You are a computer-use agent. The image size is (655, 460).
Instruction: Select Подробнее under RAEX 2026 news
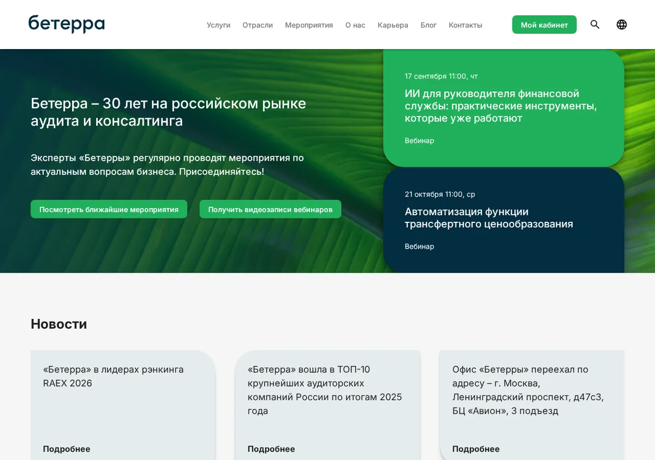coord(67,449)
